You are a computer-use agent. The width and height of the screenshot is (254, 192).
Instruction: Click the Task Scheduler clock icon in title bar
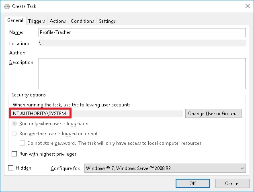pos(7,6)
